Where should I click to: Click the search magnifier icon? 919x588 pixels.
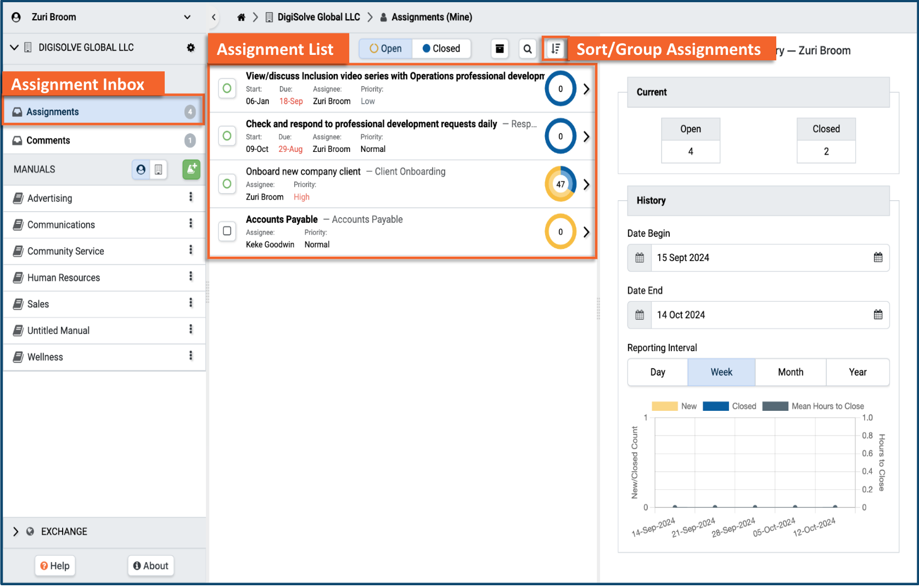tap(528, 49)
